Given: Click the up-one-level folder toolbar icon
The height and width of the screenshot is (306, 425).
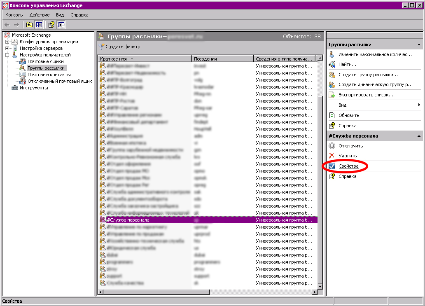Looking at the screenshot, I should click(x=29, y=25).
